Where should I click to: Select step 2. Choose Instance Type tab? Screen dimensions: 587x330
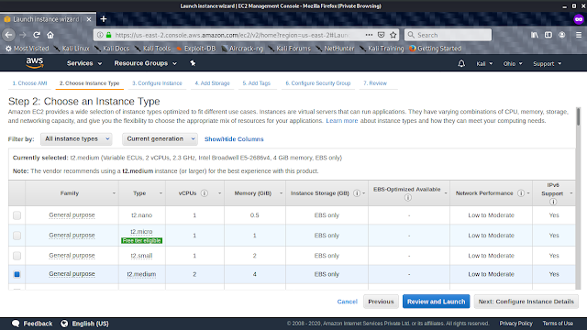tap(90, 83)
